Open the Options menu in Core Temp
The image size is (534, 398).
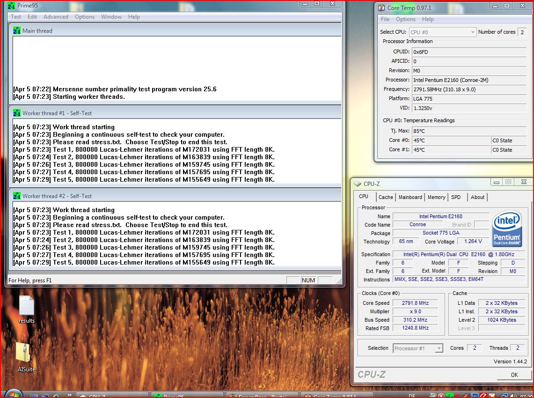click(406, 19)
